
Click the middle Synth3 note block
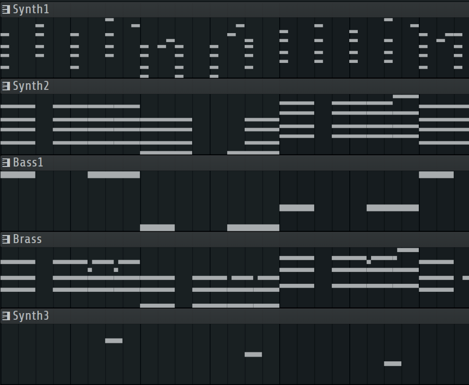(x=253, y=355)
